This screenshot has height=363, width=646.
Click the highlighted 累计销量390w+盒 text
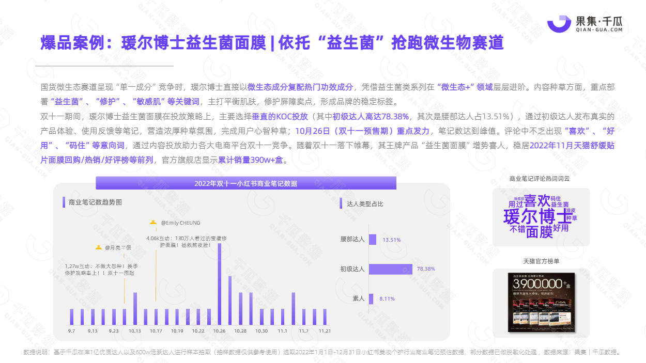(x=250, y=160)
